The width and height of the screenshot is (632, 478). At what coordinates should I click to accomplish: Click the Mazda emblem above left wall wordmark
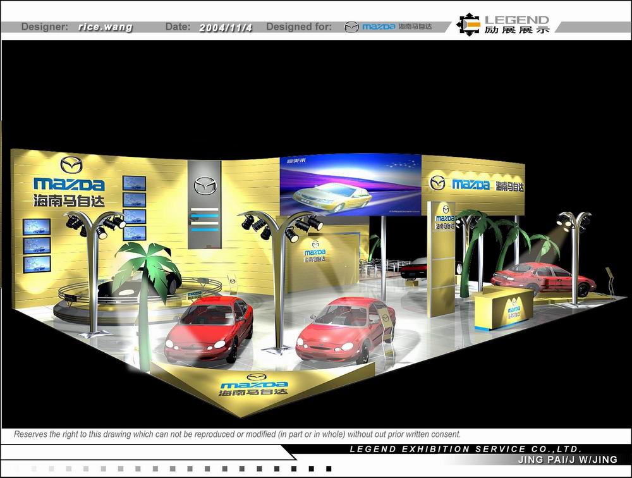pyautogui.click(x=71, y=164)
